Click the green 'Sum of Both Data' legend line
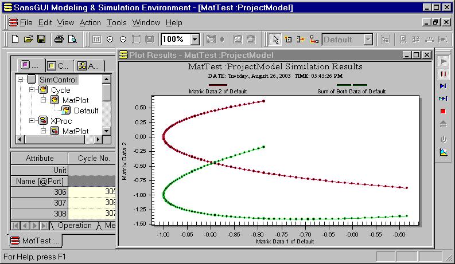Viewport: 455px width, 264px height. coord(352,85)
